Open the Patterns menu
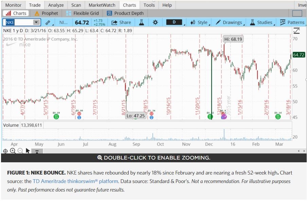 tap(292, 22)
